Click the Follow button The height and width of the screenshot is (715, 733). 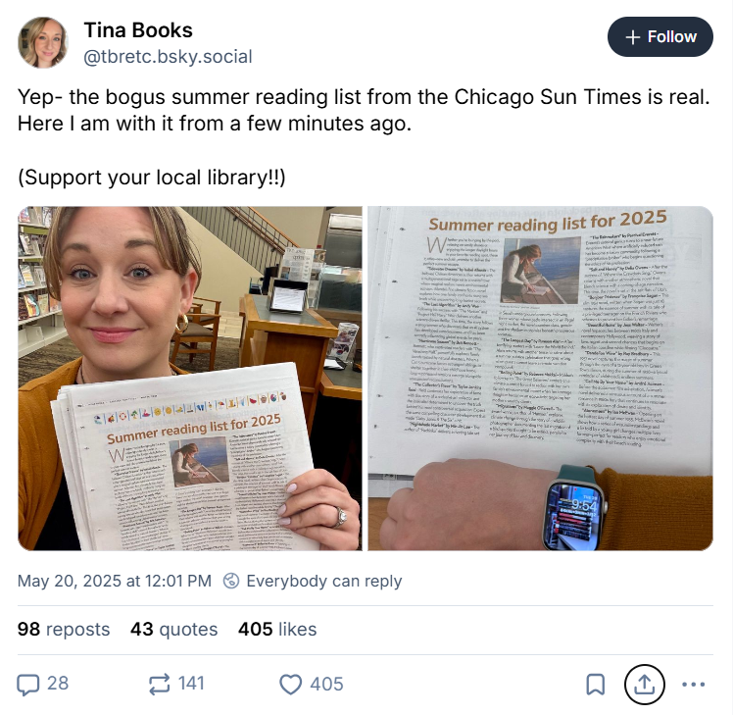coord(660,37)
